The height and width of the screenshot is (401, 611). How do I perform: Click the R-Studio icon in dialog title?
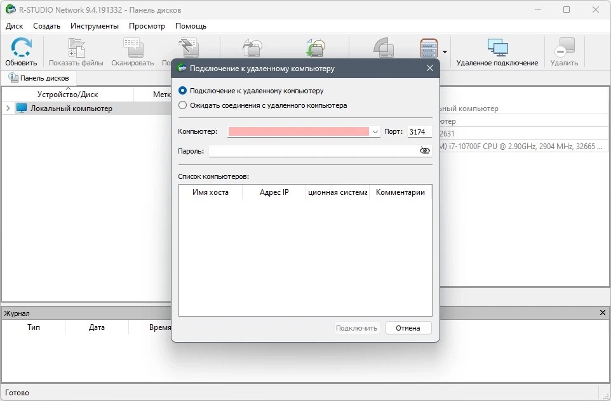tap(182, 68)
